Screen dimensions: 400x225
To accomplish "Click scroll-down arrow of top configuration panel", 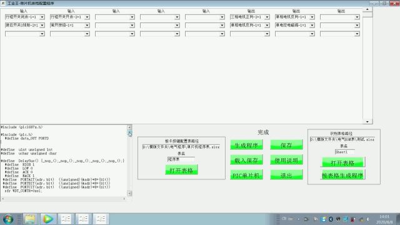I will click(x=367, y=122).
